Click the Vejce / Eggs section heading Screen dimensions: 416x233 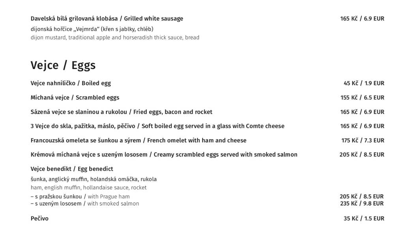[x=63, y=65]
